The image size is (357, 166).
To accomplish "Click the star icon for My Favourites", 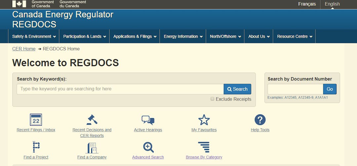I will coord(204,120).
